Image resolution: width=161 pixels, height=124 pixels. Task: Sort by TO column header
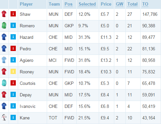point(145,4)
